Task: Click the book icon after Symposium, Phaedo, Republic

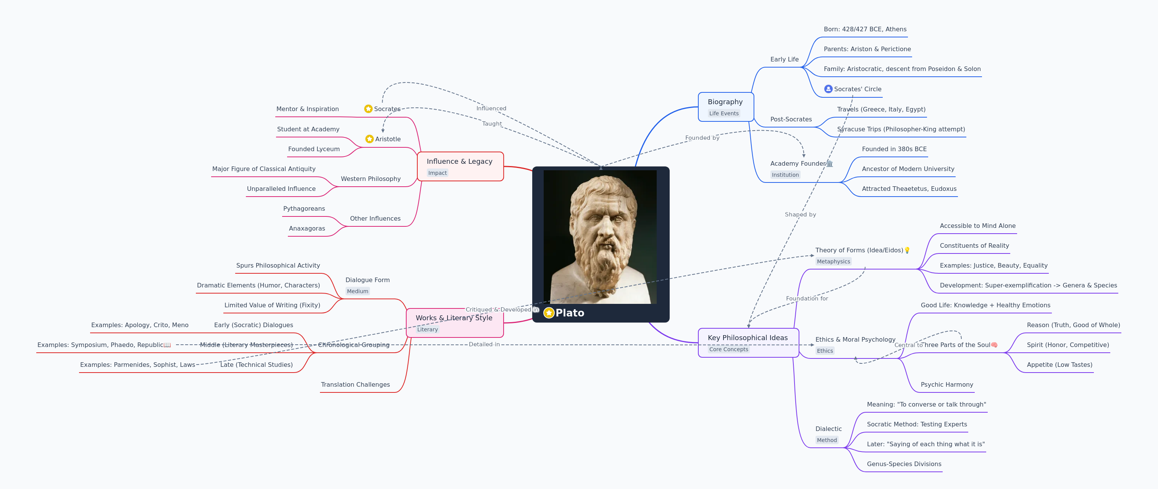Action: pyautogui.click(x=167, y=345)
